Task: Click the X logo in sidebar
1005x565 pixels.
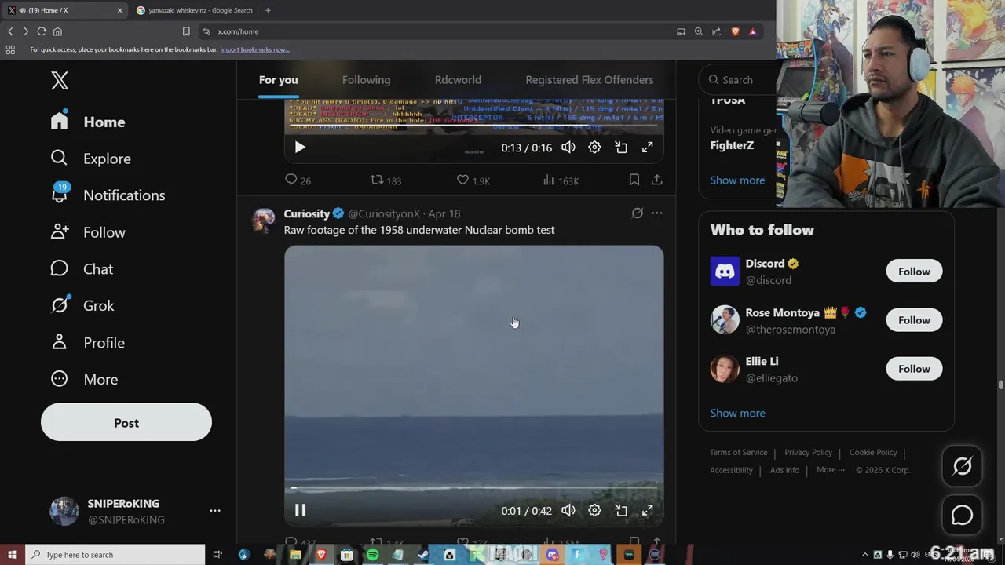Action: 60,80
